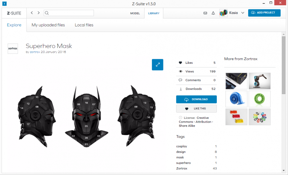This screenshot has height=175, width=288.
Task: Open the notifications bell icon
Action: tap(213, 13)
